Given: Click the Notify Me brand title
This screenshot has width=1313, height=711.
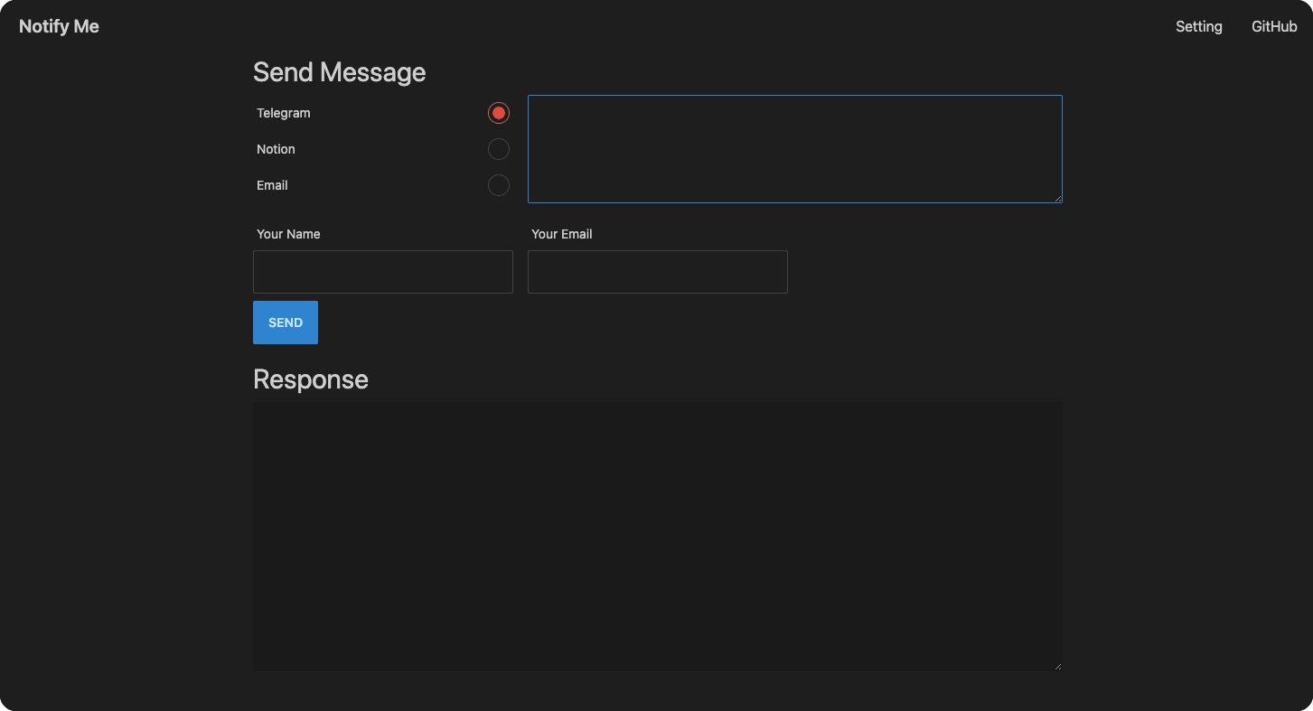Looking at the screenshot, I should [x=59, y=26].
